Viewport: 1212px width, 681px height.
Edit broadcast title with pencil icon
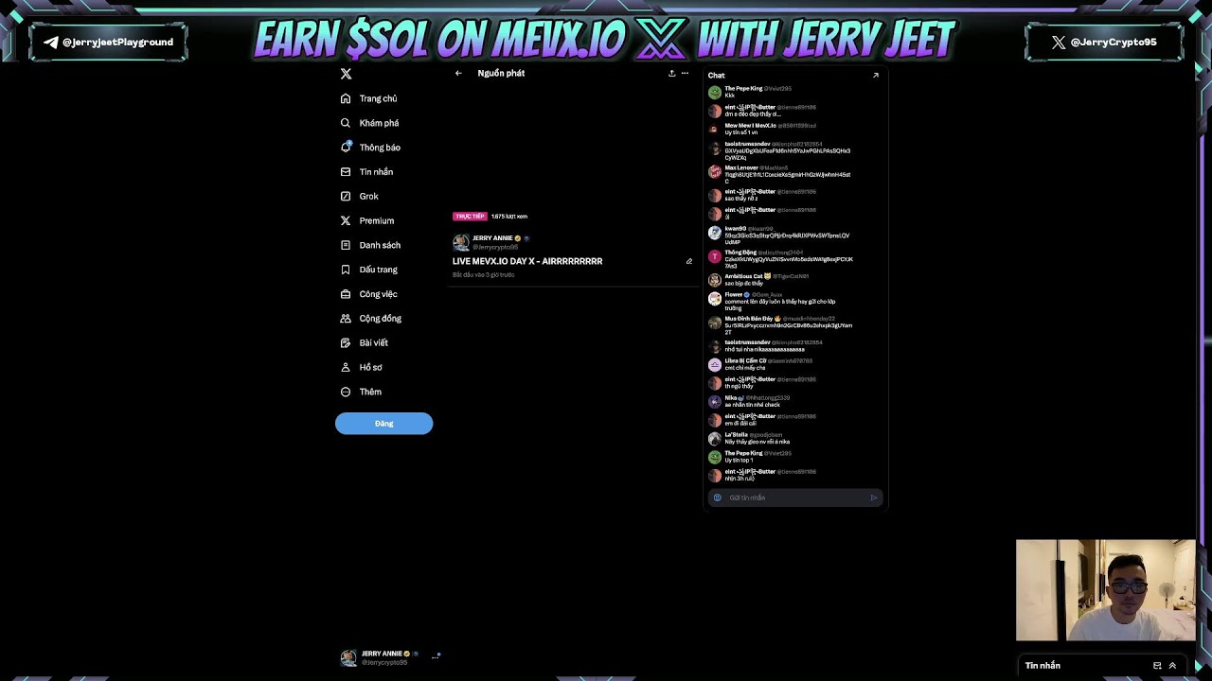click(689, 261)
